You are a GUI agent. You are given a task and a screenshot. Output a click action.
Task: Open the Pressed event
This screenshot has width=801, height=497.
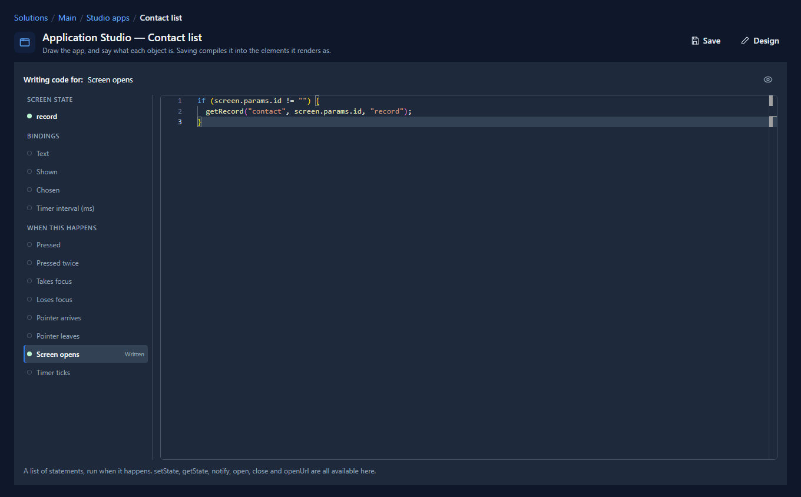tap(85, 245)
